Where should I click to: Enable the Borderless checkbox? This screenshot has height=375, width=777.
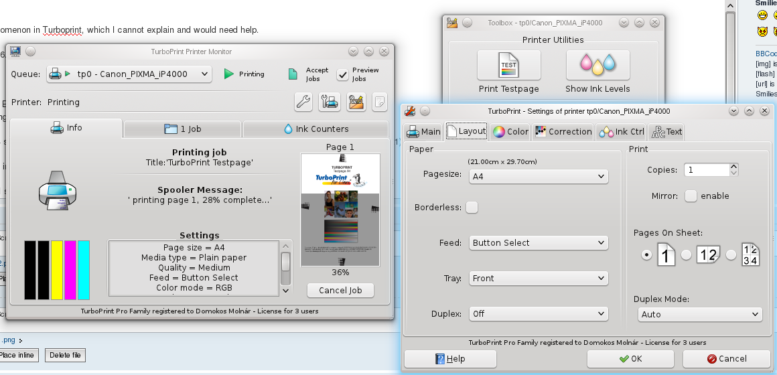click(472, 208)
